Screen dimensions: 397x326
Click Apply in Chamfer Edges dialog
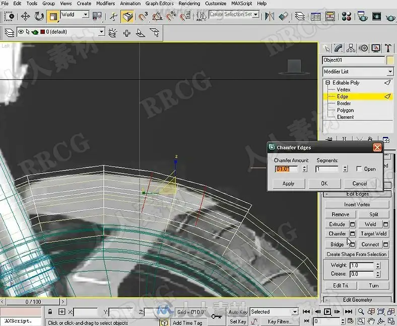point(288,184)
